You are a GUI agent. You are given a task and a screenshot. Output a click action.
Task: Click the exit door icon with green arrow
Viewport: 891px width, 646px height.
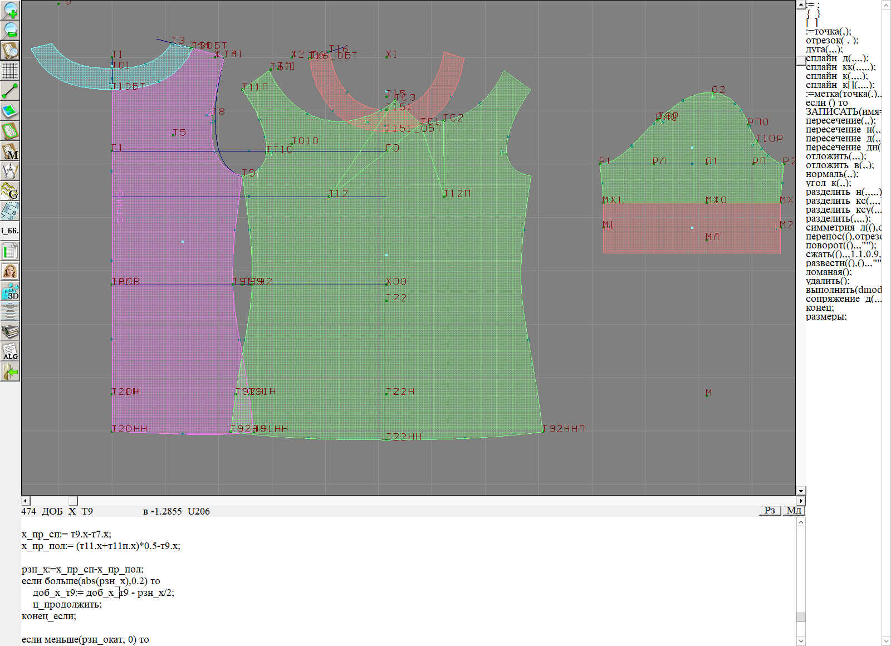coord(10,371)
